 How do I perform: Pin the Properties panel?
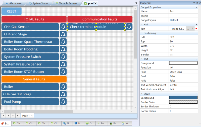pyautogui.click(x=197, y=3)
